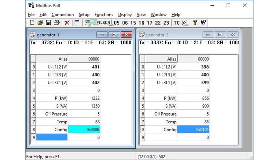277x160 pixels.
Task: Open the Connection menu
Action: click(63, 15)
